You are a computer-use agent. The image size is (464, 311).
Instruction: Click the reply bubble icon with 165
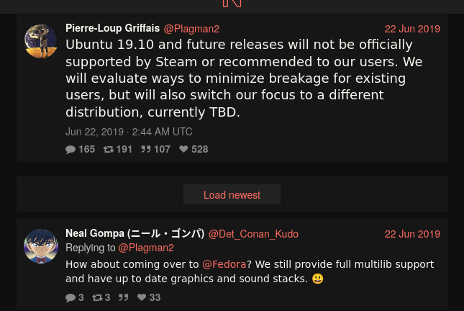click(70, 149)
